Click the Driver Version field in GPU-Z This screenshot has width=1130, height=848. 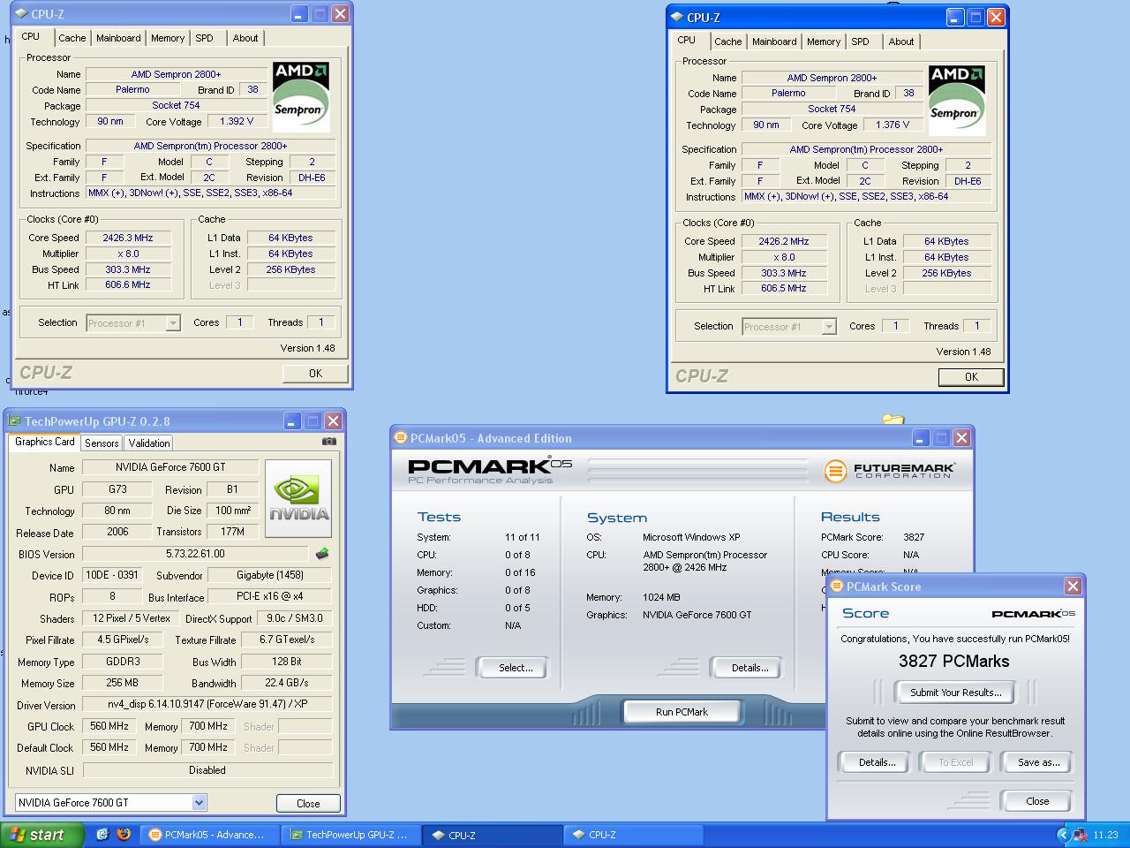(x=207, y=705)
